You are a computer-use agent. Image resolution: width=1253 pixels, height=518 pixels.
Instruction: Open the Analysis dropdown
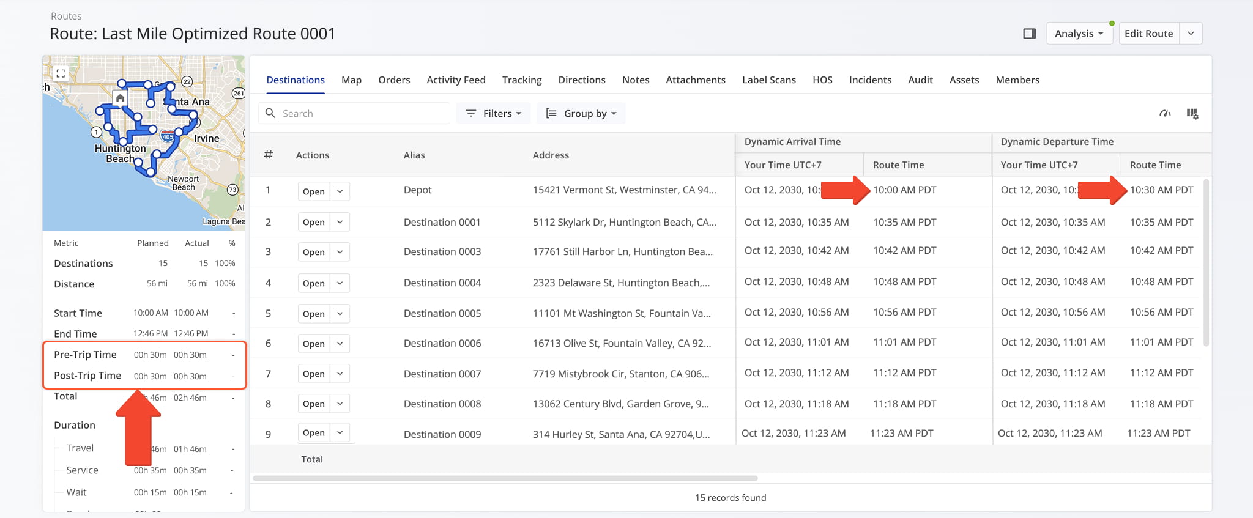(1079, 34)
